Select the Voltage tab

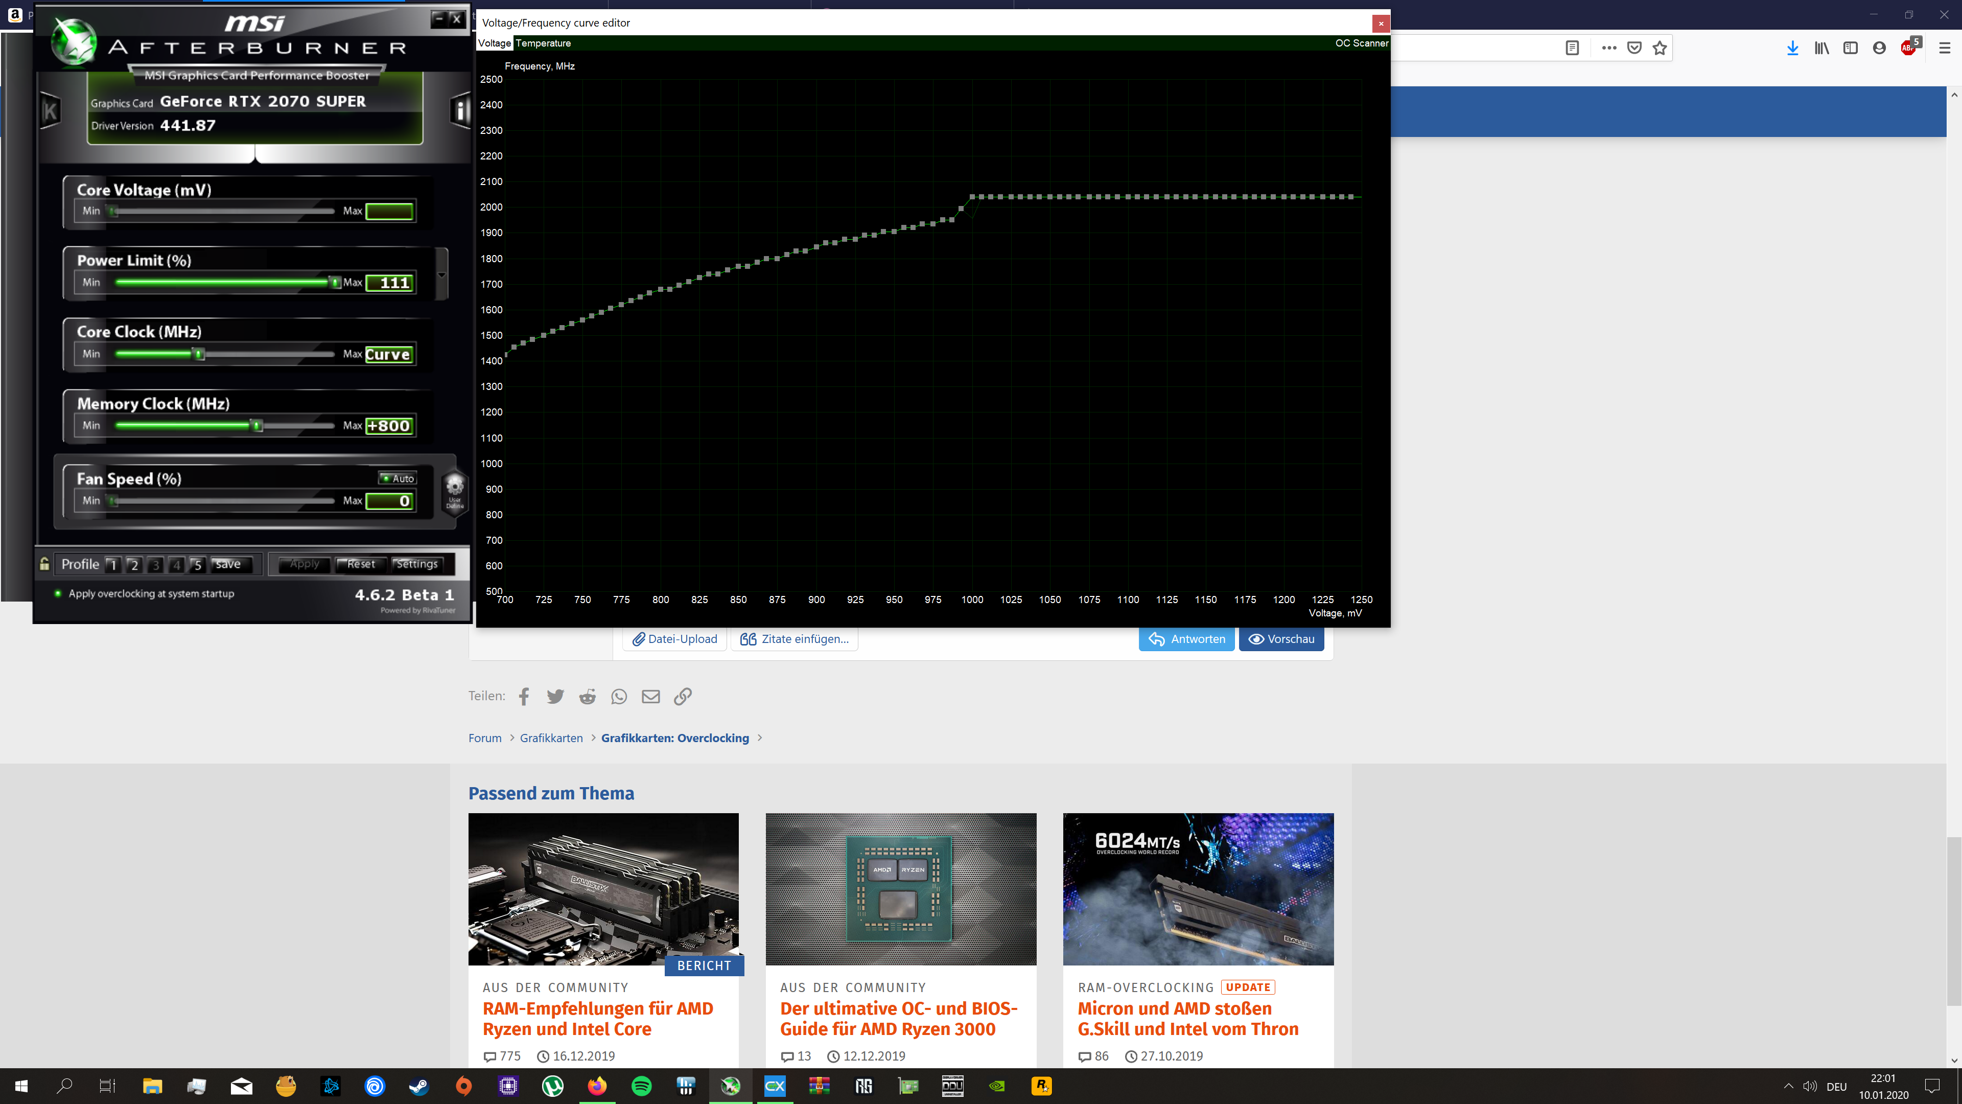click(x=494, y=43)
